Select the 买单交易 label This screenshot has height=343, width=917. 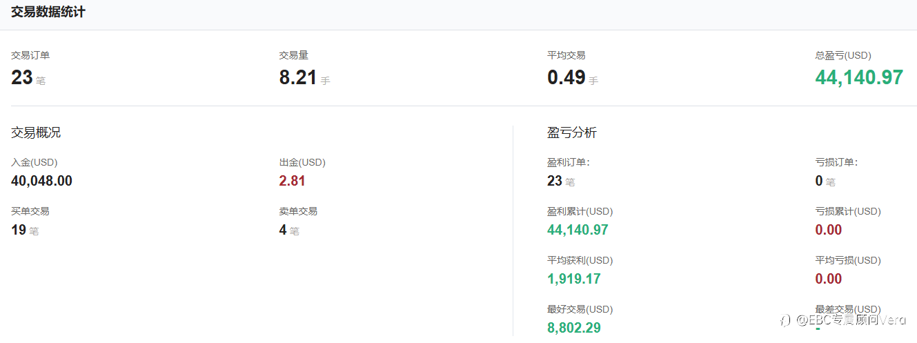click(30, 211)
